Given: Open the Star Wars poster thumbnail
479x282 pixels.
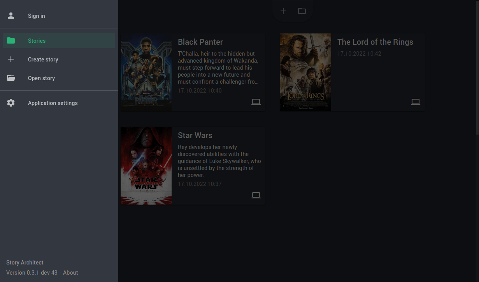Looking at the screenshot, I should pyautogui.click(x=146, y=166).
